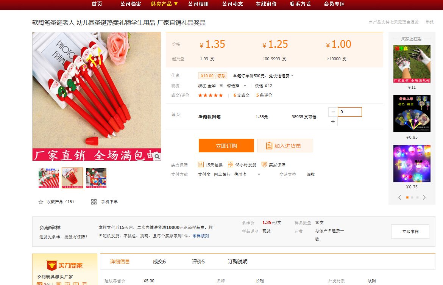
Task: Go to next recommended products with right arrow
Action: 424,197
